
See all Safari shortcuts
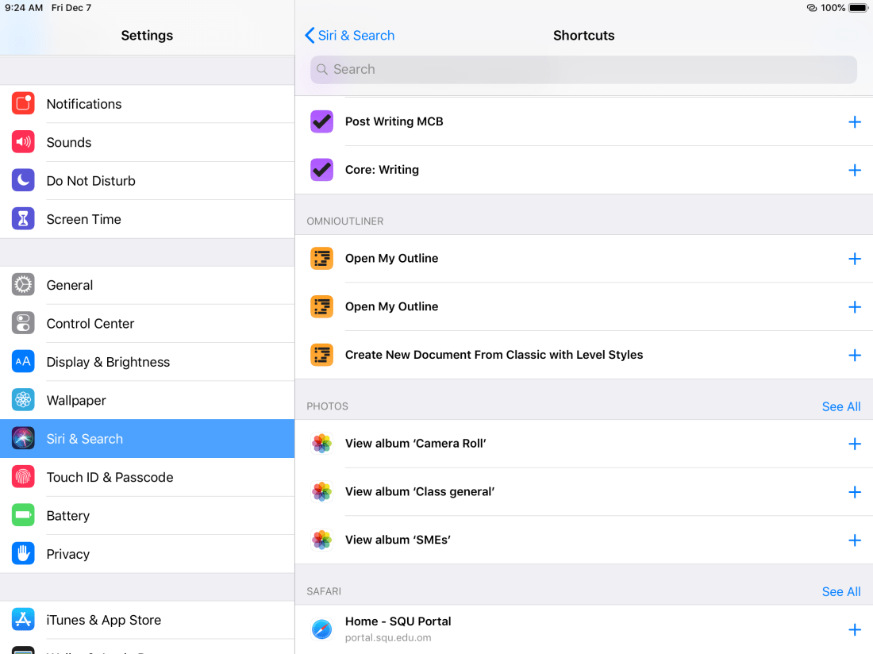coord(840,591)
